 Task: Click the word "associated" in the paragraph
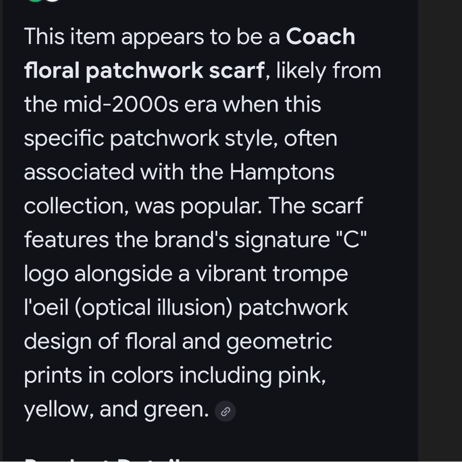[x=79, y=172]
